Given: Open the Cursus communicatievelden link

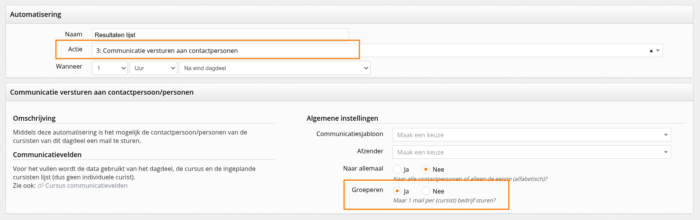Looking at the screenshot, I should 86,186.
